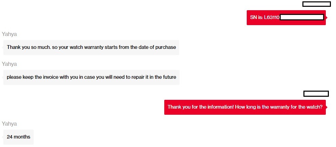Click redacted name above the warranty question
Image resolution: width=336 pixels, height=147 pixels.
[316, 94]
